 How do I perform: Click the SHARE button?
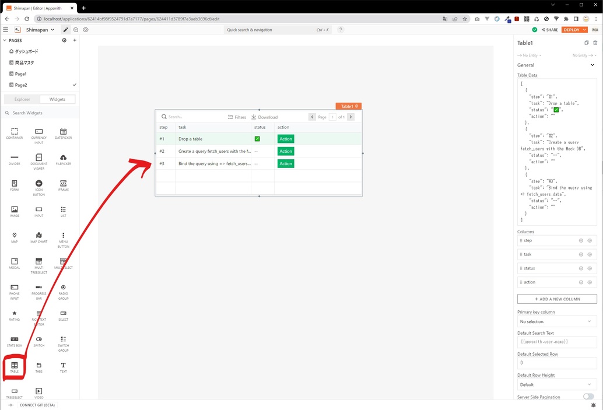pos(549,30)
